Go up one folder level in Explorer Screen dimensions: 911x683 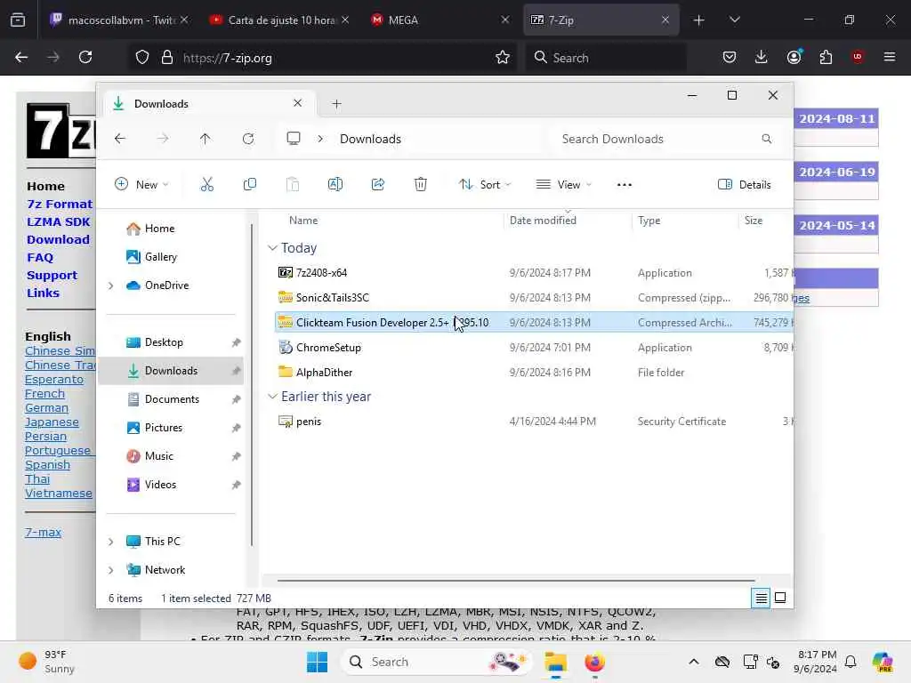pos(206,139)
